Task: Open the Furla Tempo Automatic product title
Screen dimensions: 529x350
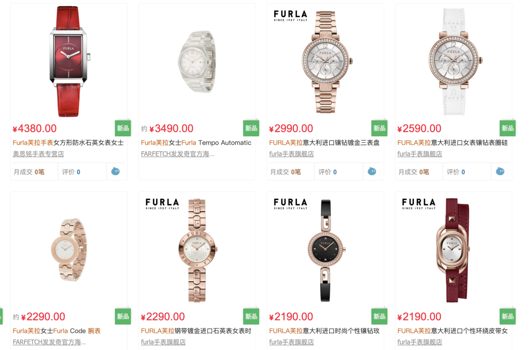Action: (x=196, y=143)
